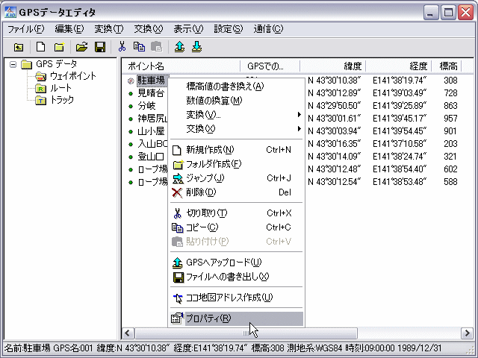Click the open file toolbar icon
Screen dimensions: 478x358
(81, 47)
